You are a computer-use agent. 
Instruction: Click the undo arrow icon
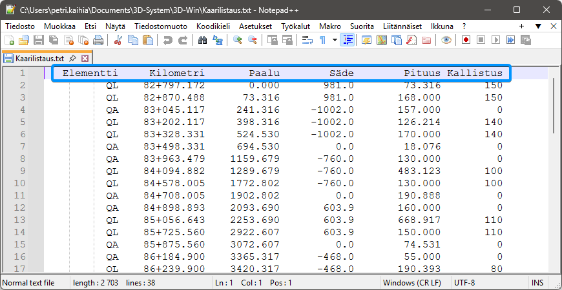coord(167,40)
